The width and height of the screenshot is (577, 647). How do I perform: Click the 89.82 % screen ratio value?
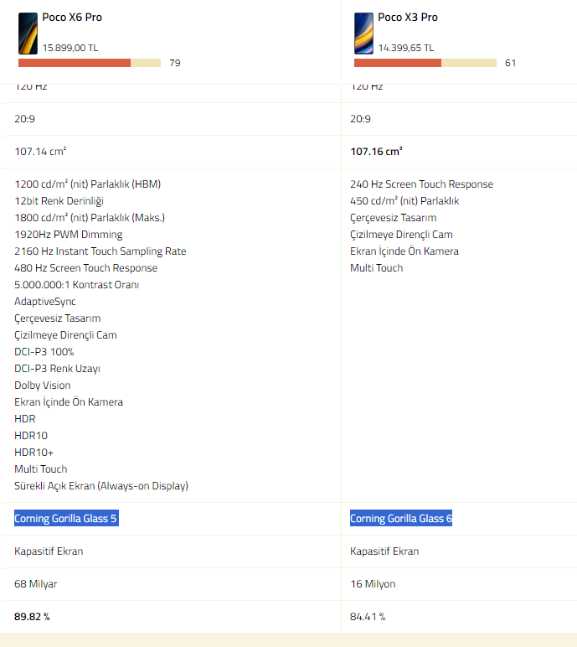(32, 617)
